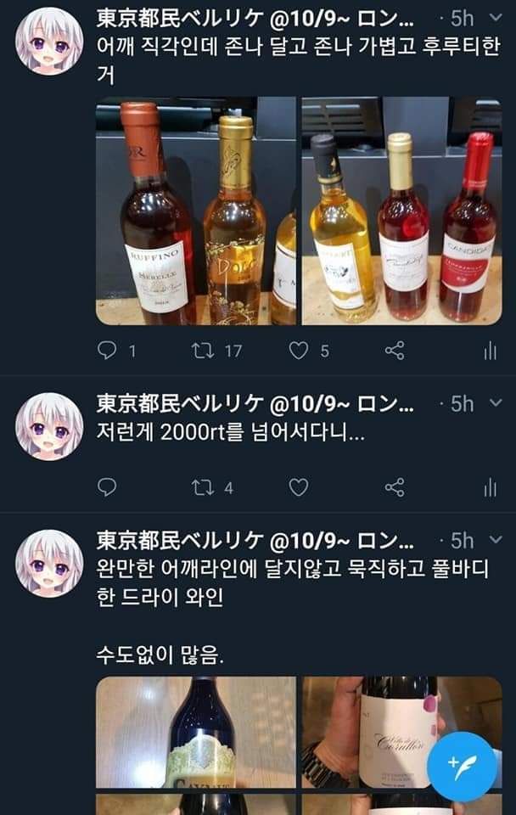Open the compose new tweet floating button
516x815 pixels.
click(462, 766)
